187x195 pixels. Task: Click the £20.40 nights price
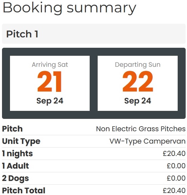click(x=174, y=154)
